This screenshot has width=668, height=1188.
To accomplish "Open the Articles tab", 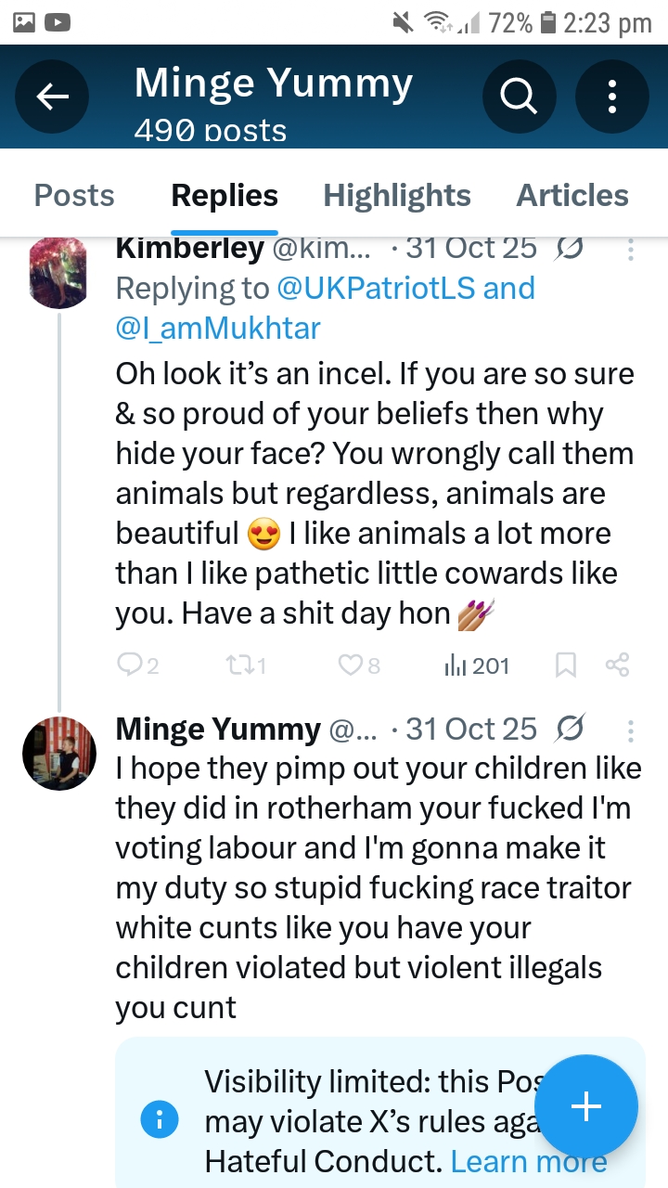I will tap(572, 196).
